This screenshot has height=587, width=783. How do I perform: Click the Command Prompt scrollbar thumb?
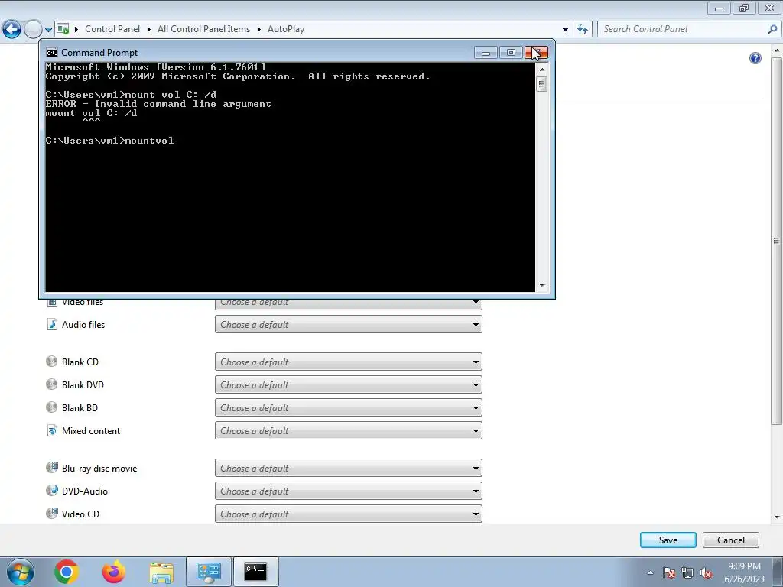[542, 84]
